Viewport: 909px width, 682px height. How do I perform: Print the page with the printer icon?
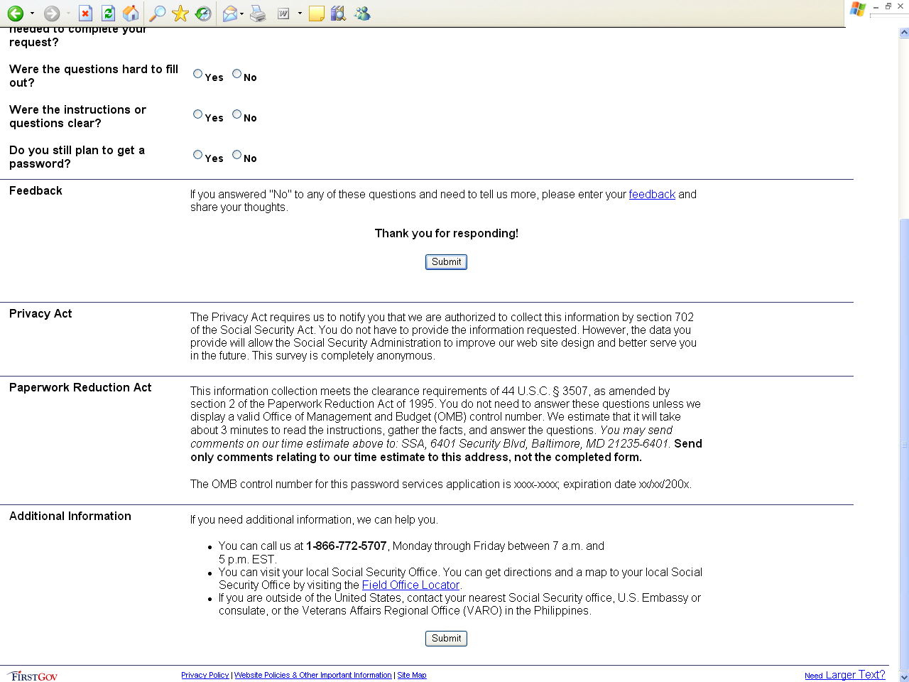click(258, 13)
